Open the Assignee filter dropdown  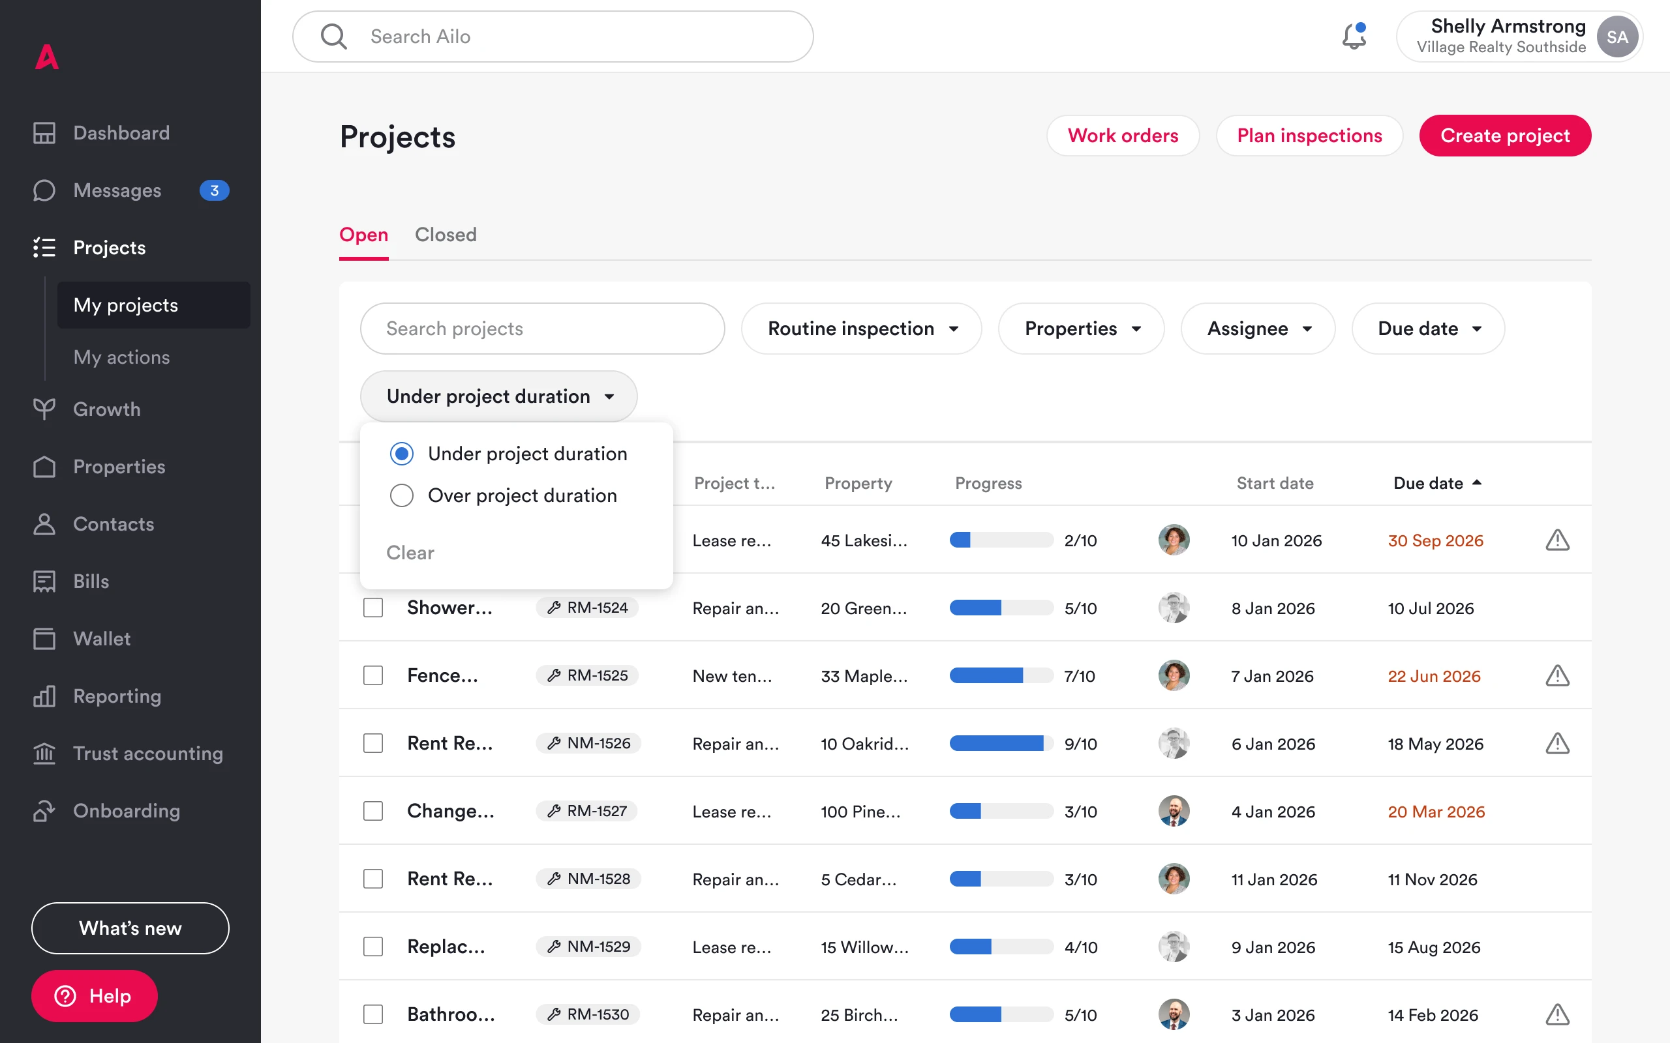[x=1257, y=329]
